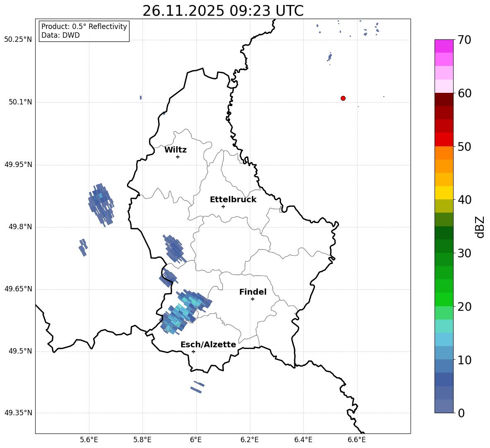Click the 50.25°N latitude label

[x=18, y=40]
